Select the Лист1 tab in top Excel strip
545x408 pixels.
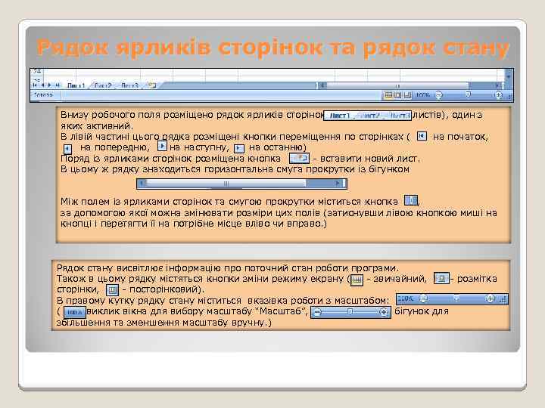(76, 85)
